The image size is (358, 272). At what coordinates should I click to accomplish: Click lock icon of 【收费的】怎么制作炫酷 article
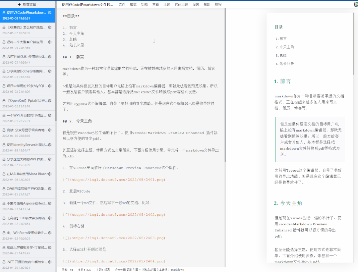click(4, 27)
